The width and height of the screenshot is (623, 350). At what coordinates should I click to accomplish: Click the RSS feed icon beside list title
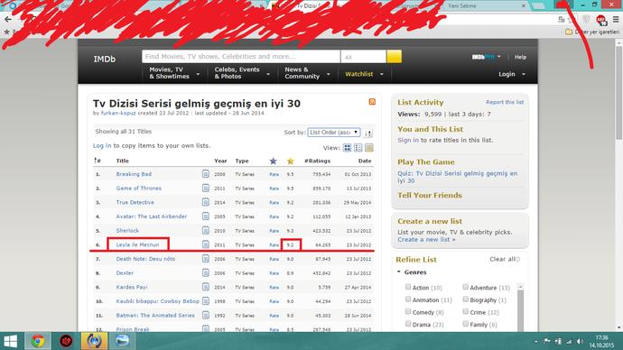coord(372,102)
